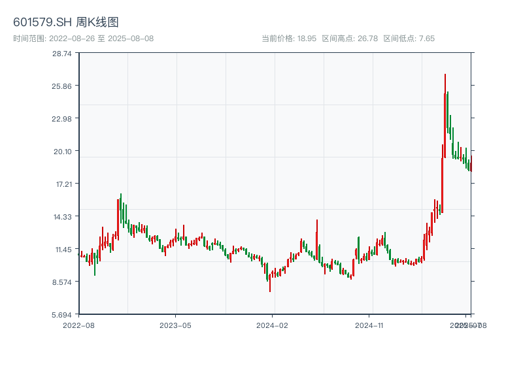523x392 pixels.
Task: Click y-axis value 20.10
Action: (63, 152)
